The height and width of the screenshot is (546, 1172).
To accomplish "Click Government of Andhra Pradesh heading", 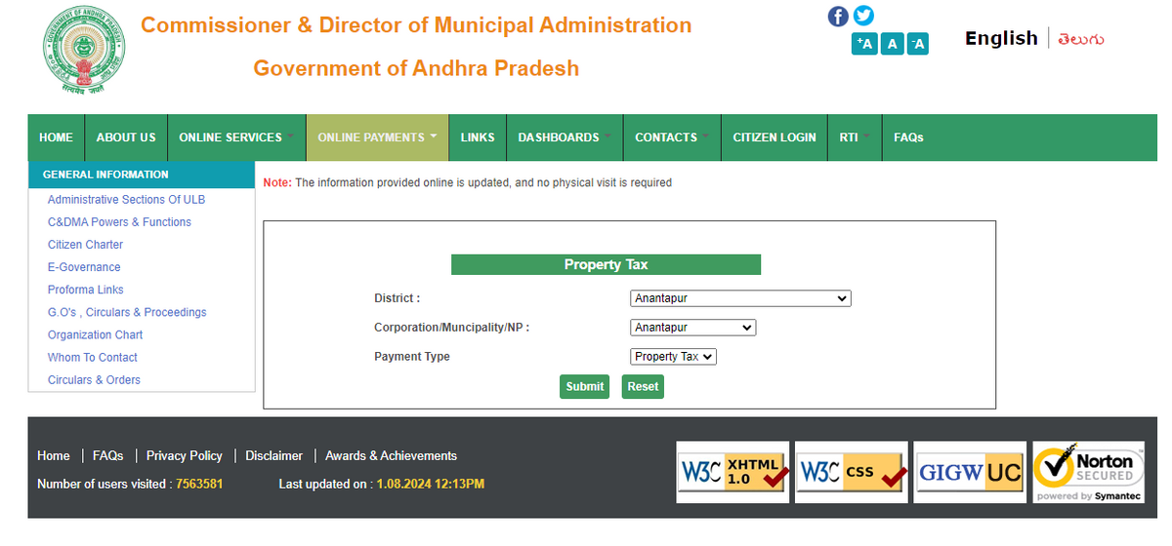I will coord(416,68).
